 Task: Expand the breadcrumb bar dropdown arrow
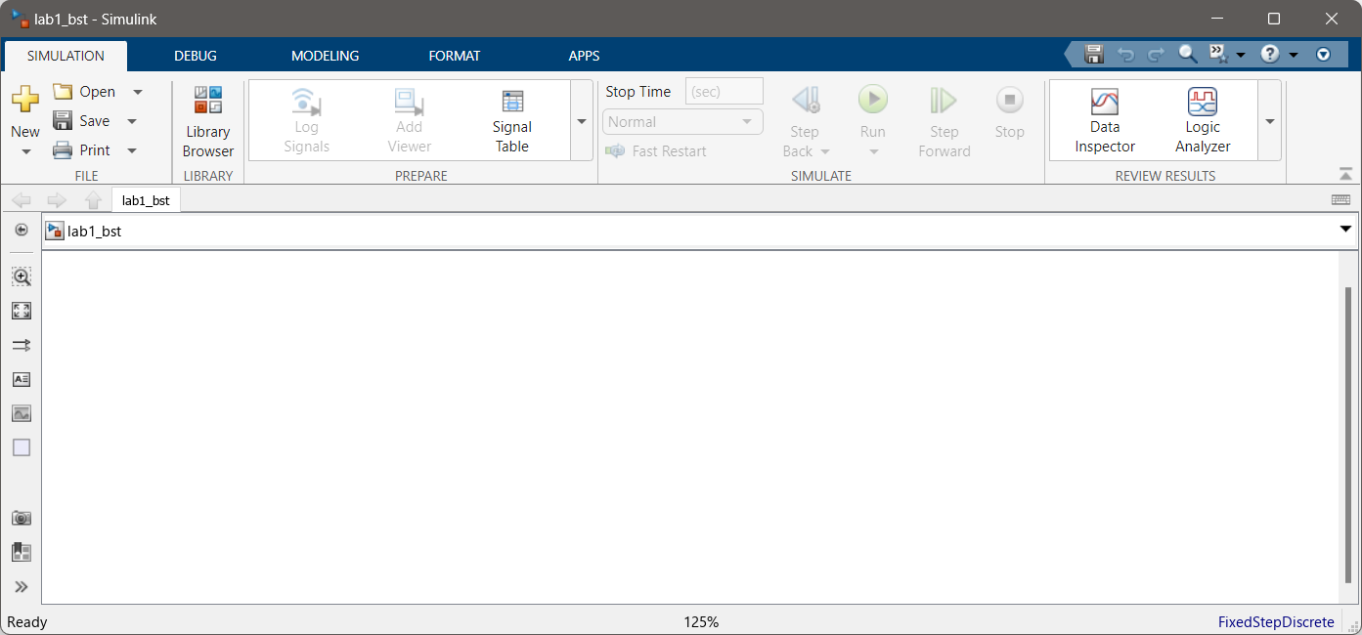coord(1345,229)
